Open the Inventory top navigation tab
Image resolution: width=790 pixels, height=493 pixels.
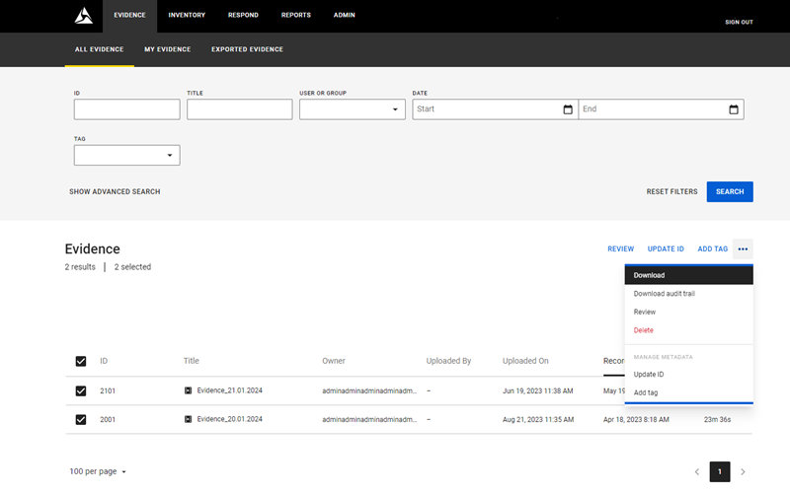coord(187,16)
